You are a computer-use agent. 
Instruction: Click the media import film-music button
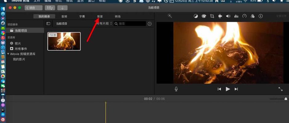click(50, 8)
